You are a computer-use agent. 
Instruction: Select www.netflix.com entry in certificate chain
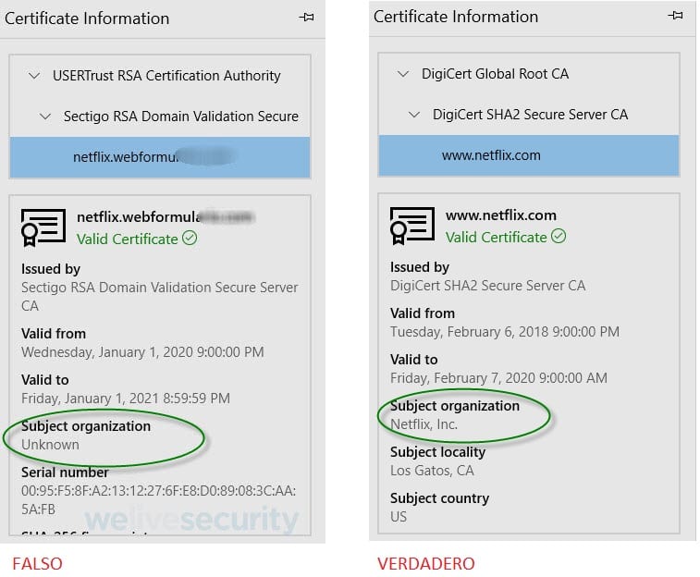(x=529, y=155)
